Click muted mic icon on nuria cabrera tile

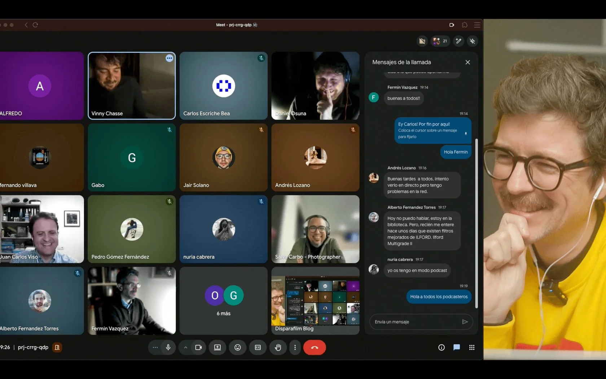pyautogui.click(x=261, y=201)
